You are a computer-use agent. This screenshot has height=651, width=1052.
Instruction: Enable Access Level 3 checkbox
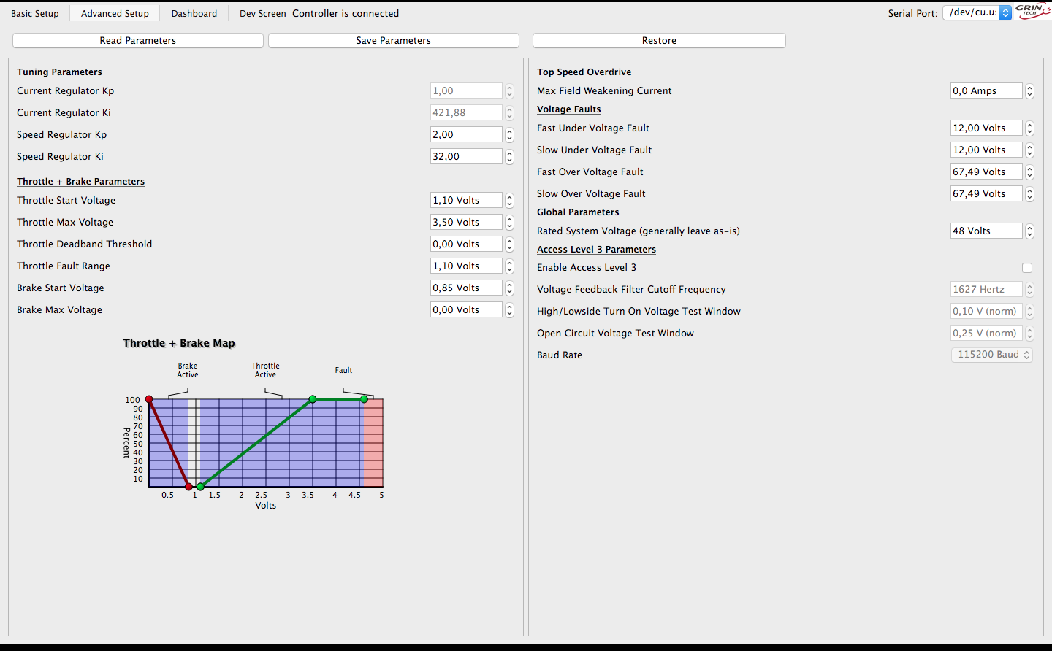[1027, 268]
